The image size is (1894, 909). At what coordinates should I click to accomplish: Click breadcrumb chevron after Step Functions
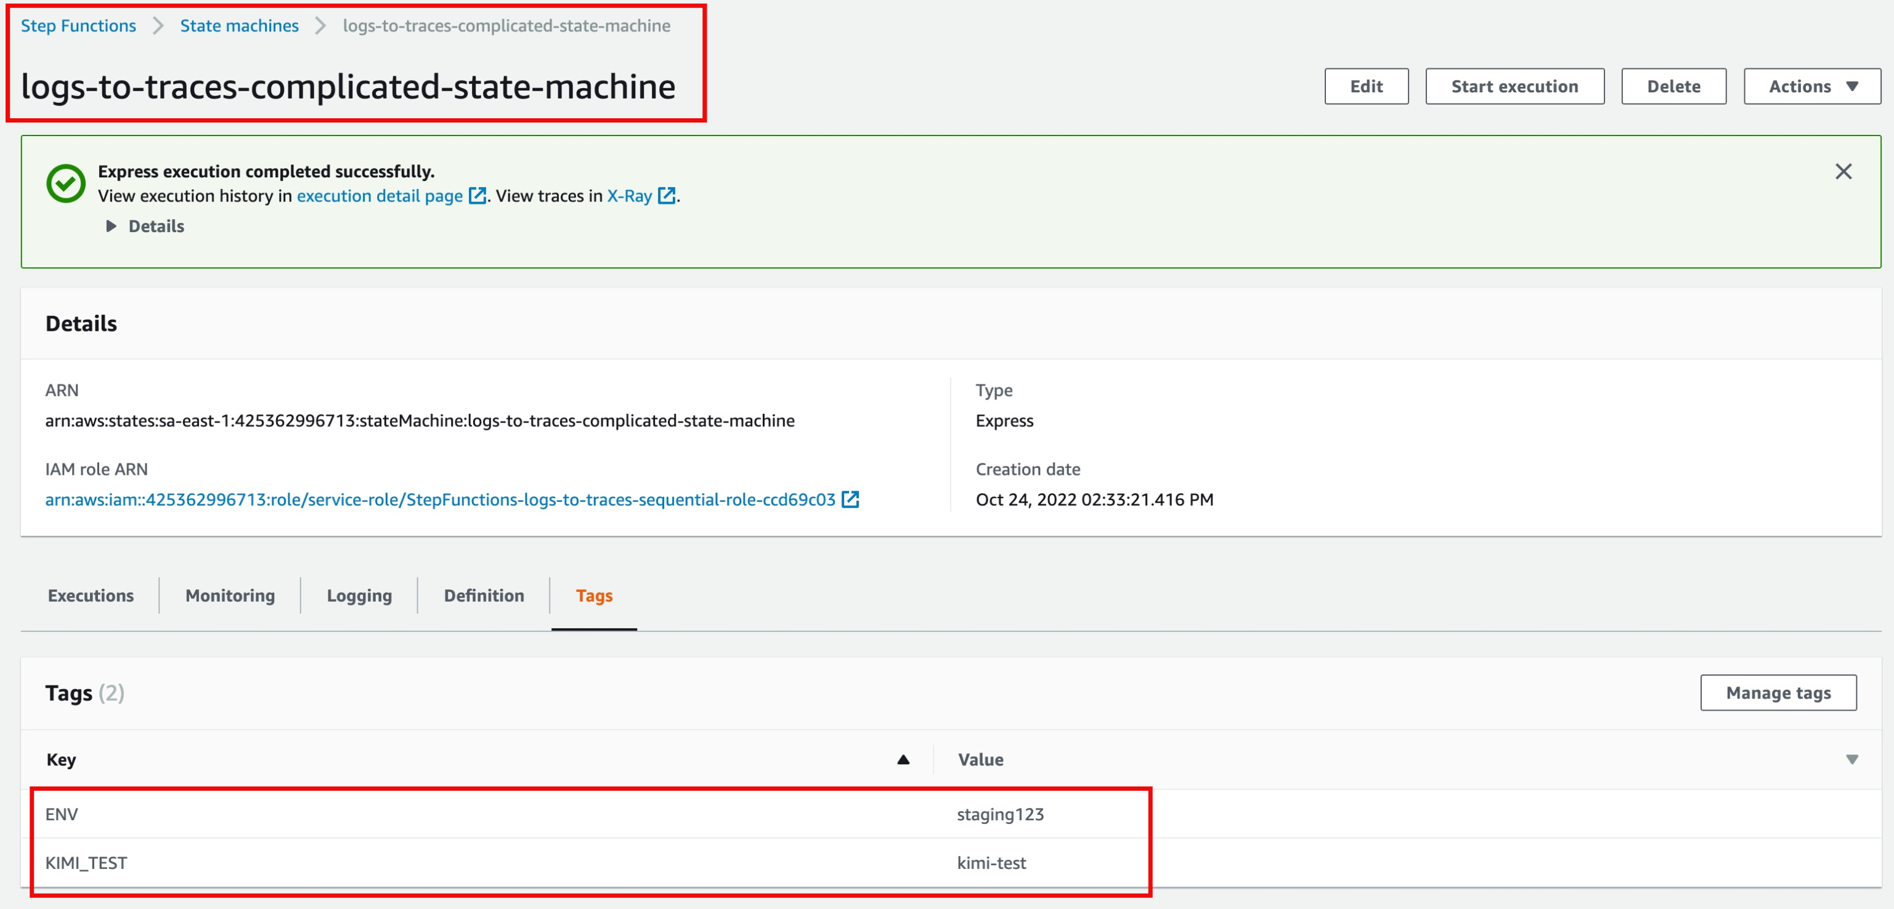pos(158,26)
